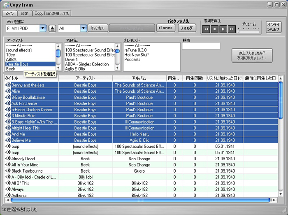Screen dimensions: 288x215
Task: Select the Podcasts playlist
Action: 151,59
